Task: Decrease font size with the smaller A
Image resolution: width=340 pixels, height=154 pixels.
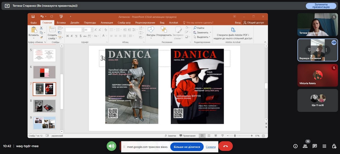Action: pos(100,30)
